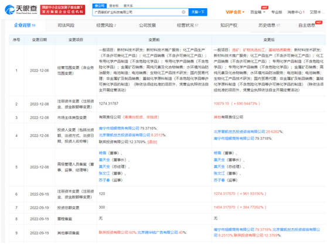Image resolution: width=327 pixels, height=244 pixels.
Task: Open 北京普凯世杰投资咨询有限公司 link in row 4 变更后
Action: (240, 132)
